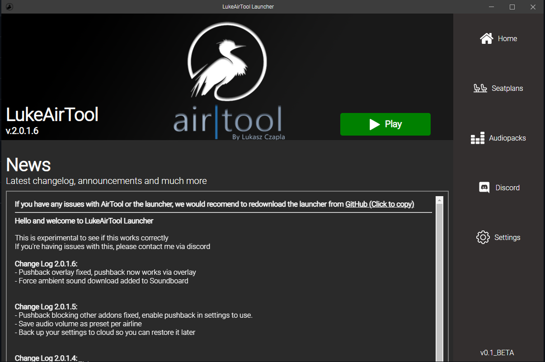This screenshot has height=362, width=545.
Task: Navigate to the Discord page
Action: click(507, 187)
